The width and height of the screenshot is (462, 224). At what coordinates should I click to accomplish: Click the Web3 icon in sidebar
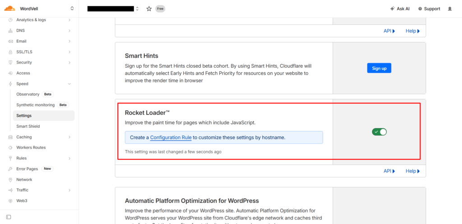[10, 201]
